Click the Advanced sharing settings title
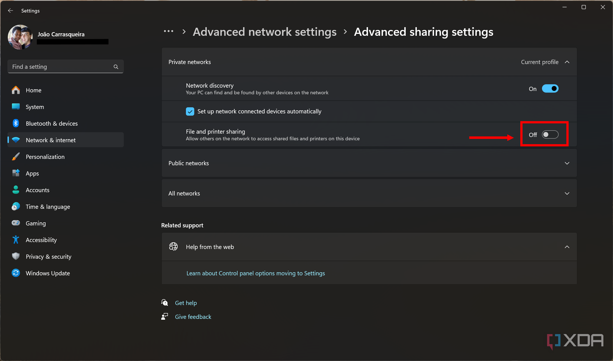613x361 pixels. tap(423, 32)
